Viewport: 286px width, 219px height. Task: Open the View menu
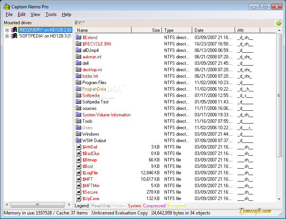tap(35, 14)
